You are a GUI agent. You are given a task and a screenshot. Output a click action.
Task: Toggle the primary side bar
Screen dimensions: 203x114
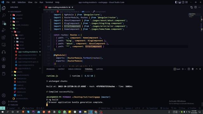click(176, 2)
